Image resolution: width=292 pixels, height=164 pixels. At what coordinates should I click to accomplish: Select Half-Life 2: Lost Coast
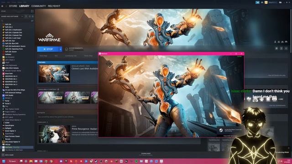[13, 38]
